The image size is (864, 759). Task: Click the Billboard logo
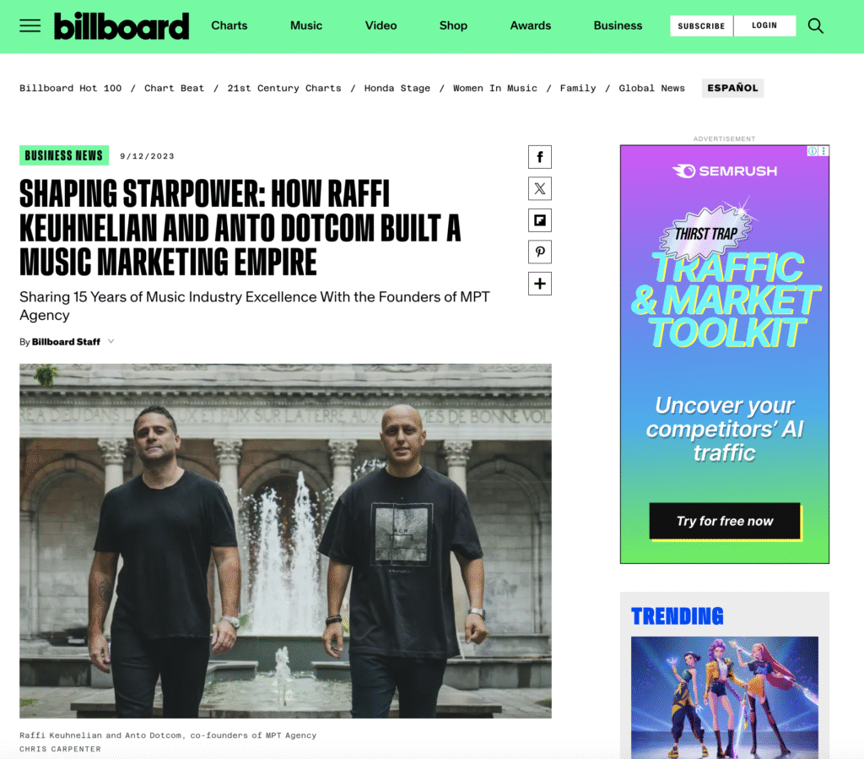point(121,26)
